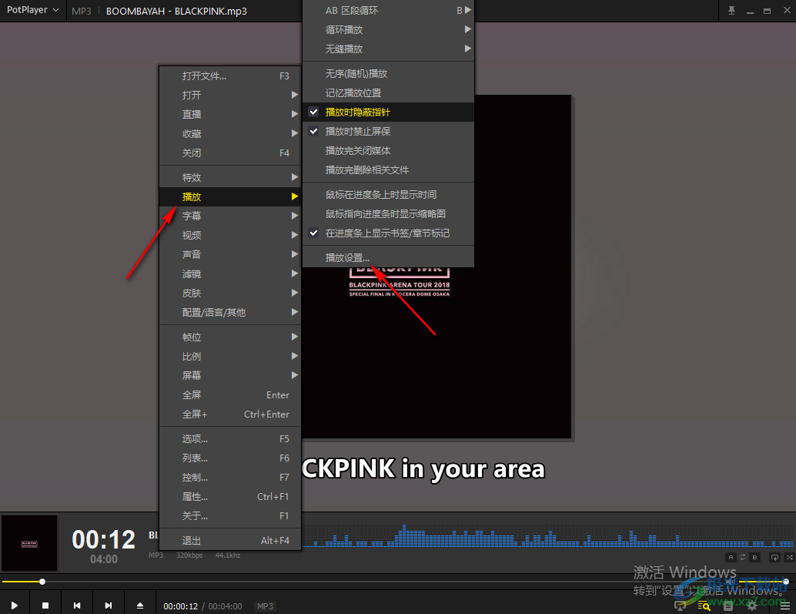Choose 全屏+ menu entry
Viewport: 796px width, 614px height.
pyautogui.click(x=230, y=414)
